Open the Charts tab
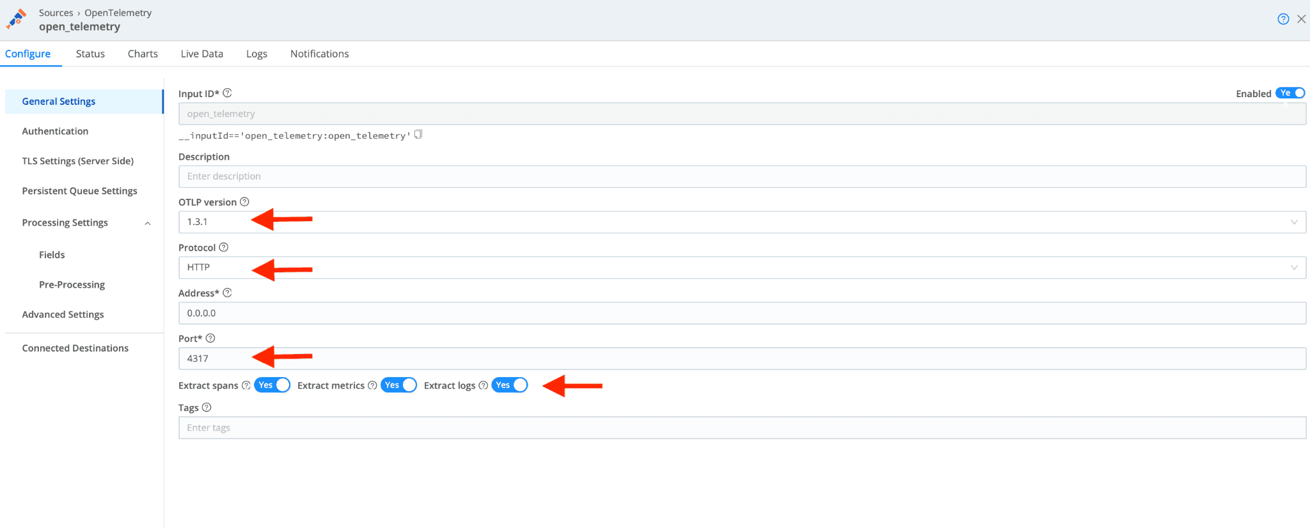1310x528 pixels. pyautogui.click(x=143, y=54)
